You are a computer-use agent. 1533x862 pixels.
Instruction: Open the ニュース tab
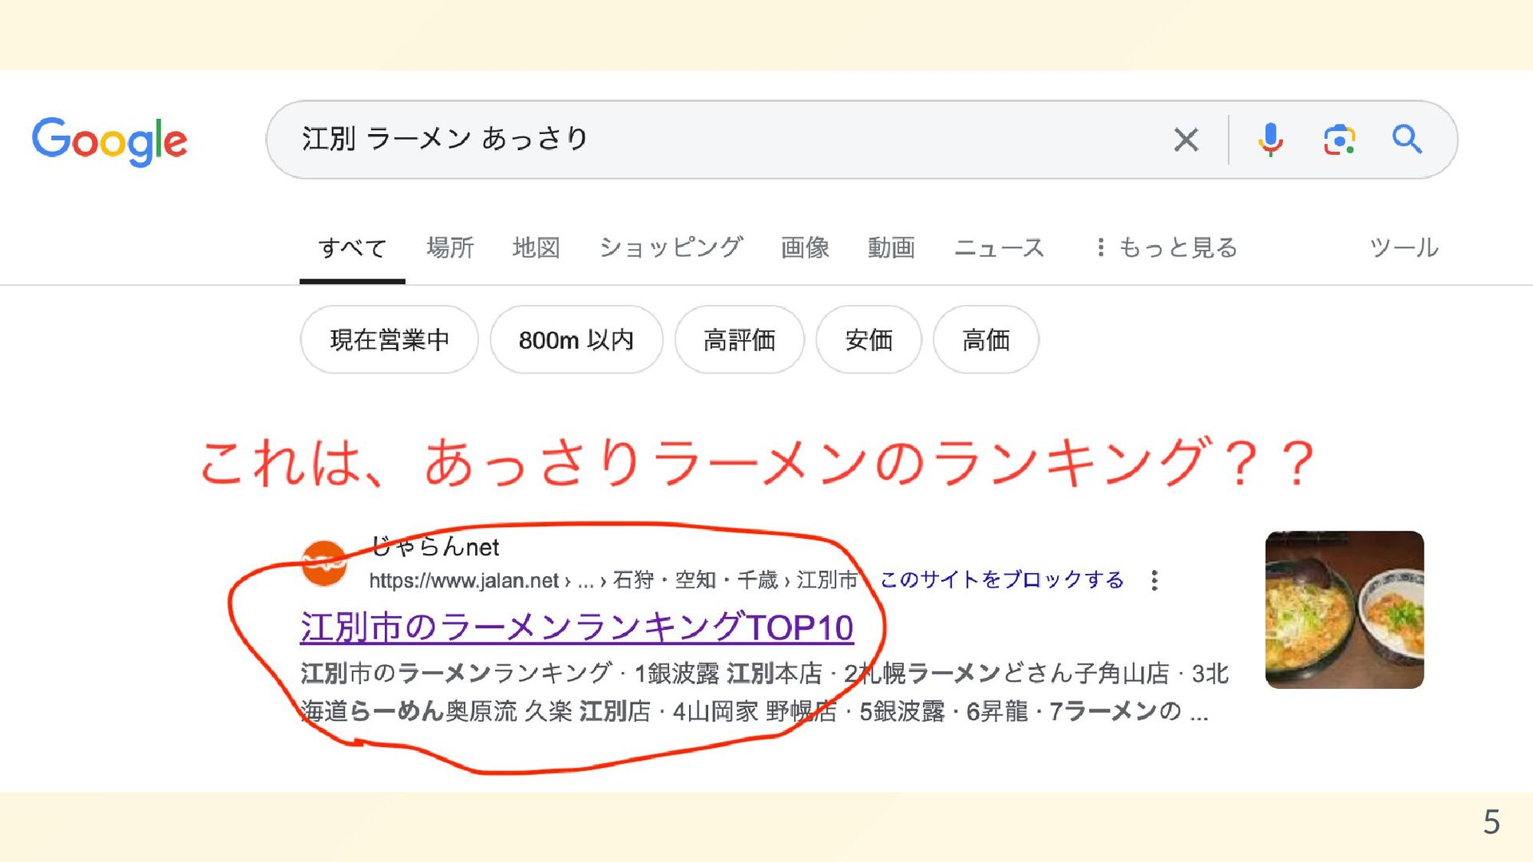pyautogui.click(x=999, y=247)
